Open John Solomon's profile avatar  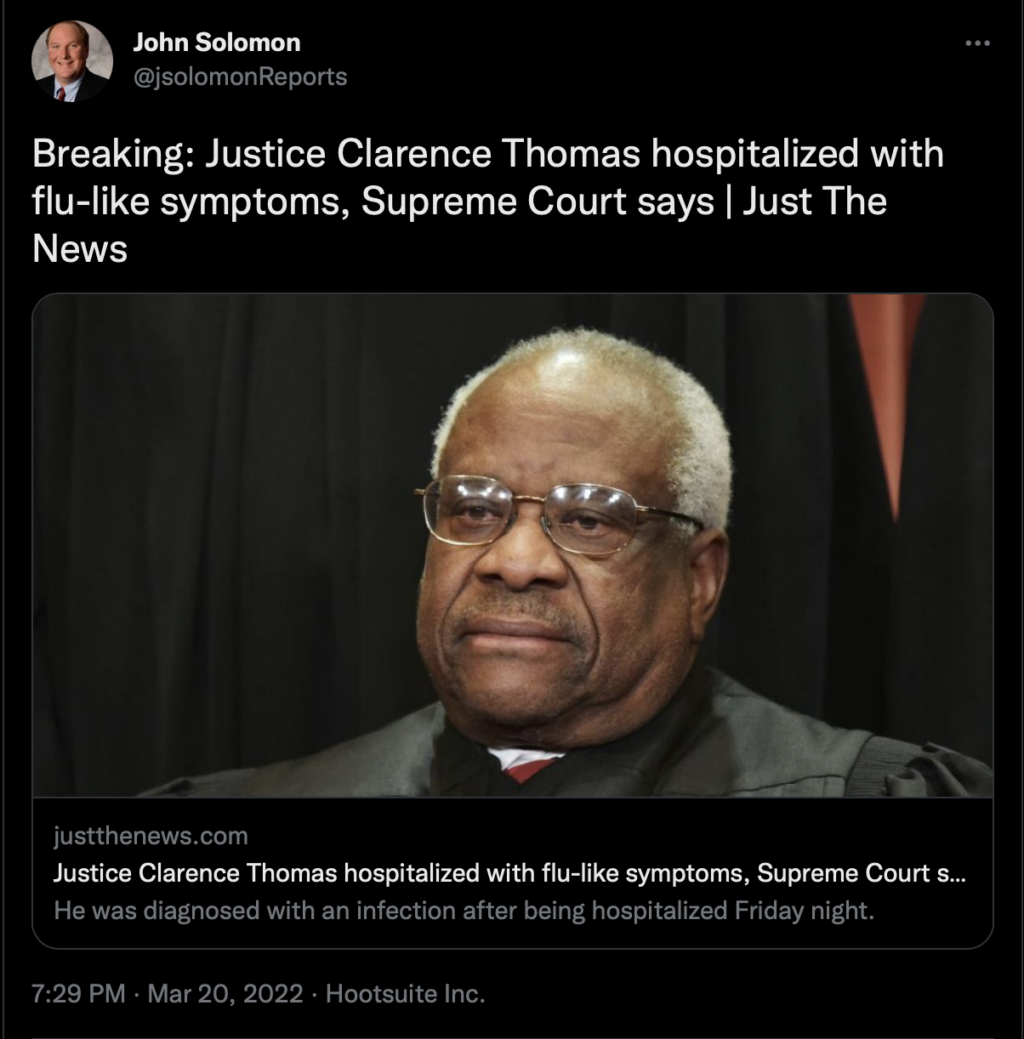coord(71,62)
